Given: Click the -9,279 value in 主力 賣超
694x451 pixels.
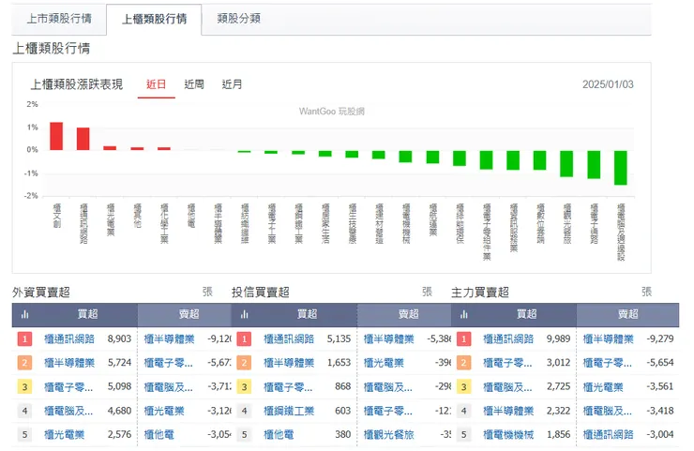Looking at the screenshot, I should tap(660, 339).
